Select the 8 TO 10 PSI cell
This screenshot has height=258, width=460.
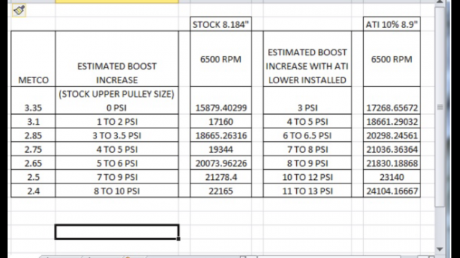pyautogui.click(x=116, y=191)
